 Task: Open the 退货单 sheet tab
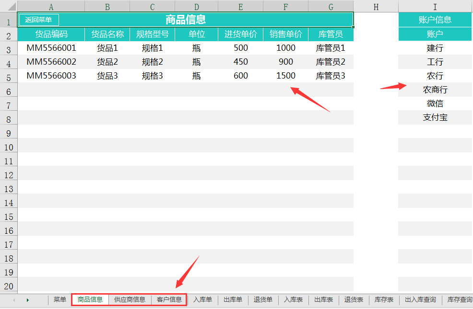(263, 300)
